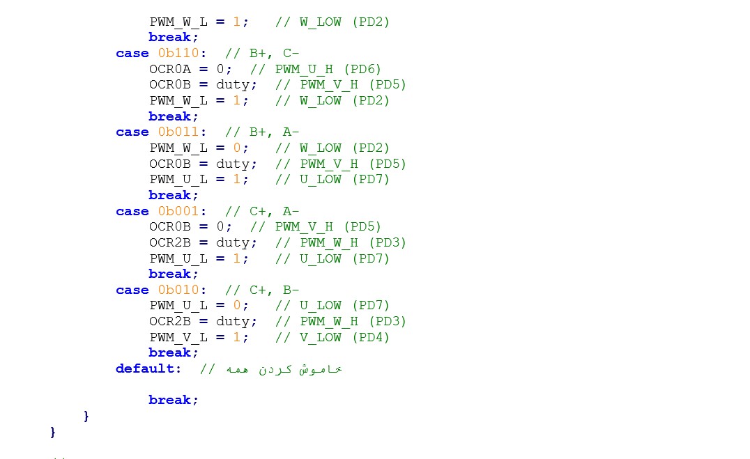Place cursor on 'PWM_W_L = 0;' statement
The image size is (750, 459).
point(199,148)
